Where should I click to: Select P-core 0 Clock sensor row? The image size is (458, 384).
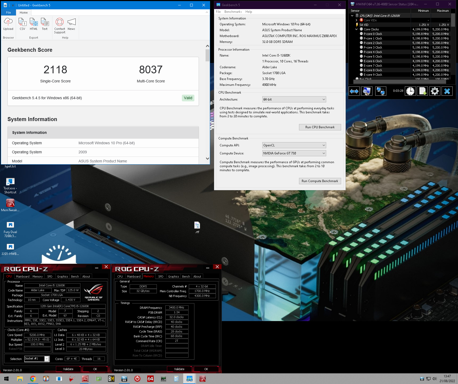pyautogui.click(x=399, y=34)
